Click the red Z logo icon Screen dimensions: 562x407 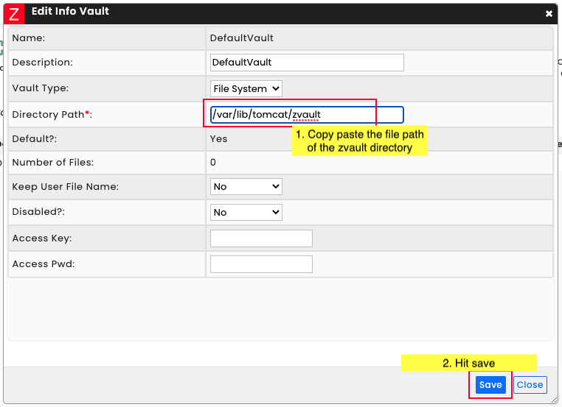click(x=13, y=14)
